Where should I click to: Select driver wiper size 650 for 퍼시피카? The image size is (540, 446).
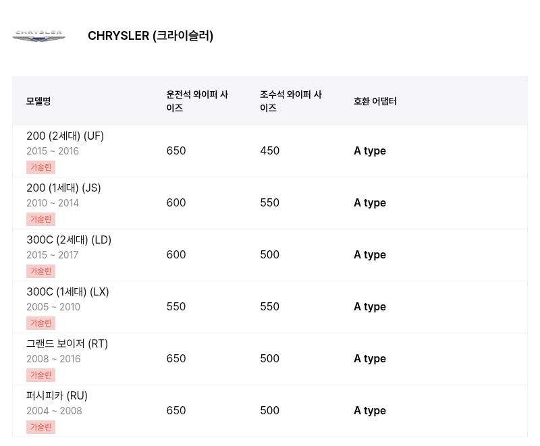176,410
